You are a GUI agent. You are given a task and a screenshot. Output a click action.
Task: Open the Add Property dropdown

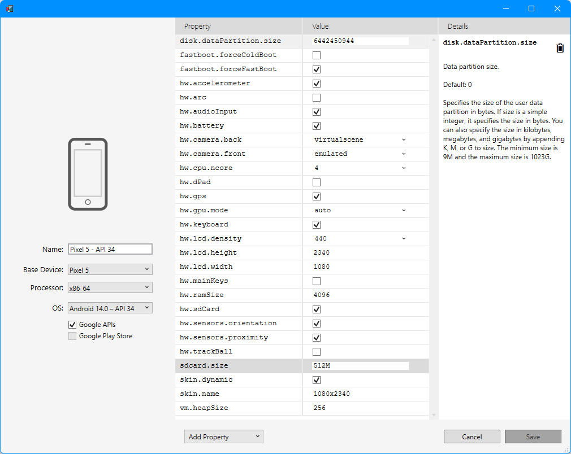(223, 436)
